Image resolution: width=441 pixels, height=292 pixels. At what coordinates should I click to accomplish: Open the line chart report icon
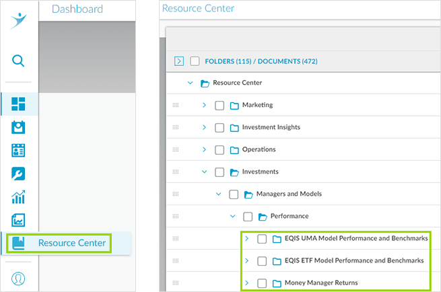tap(18, 220)
